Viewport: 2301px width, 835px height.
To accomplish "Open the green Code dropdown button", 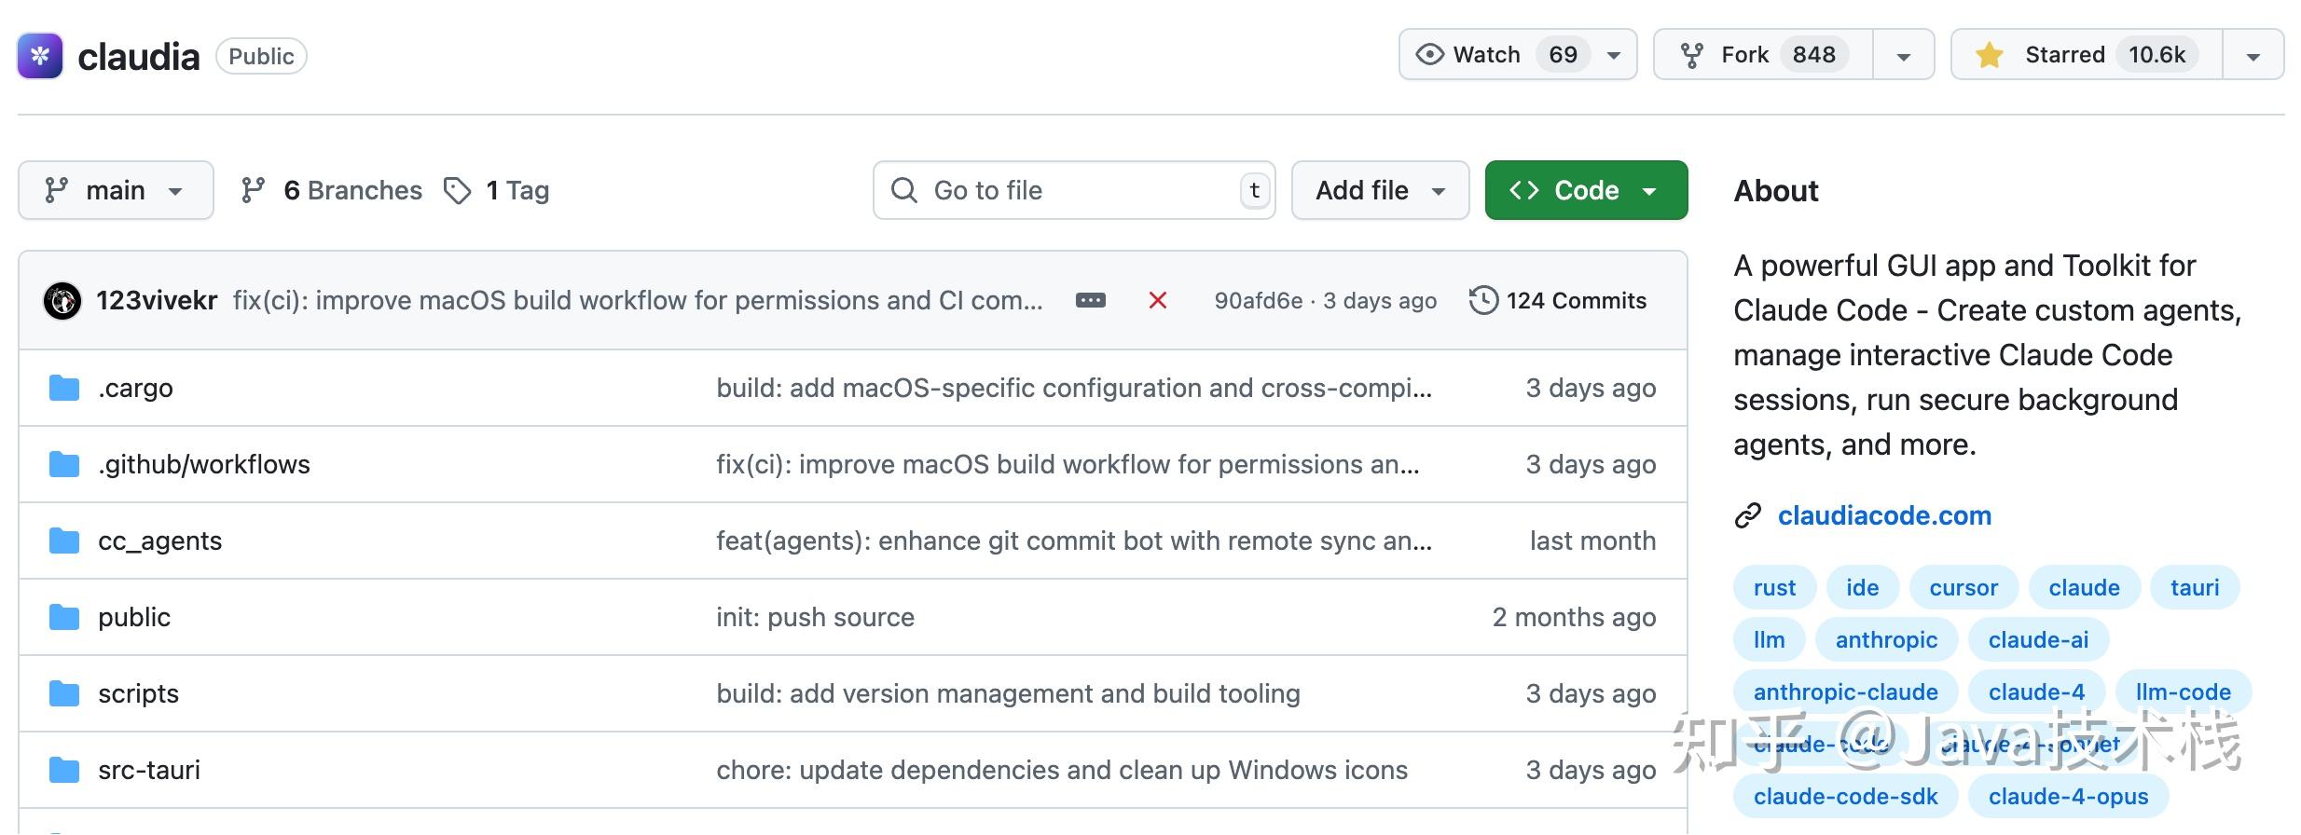I will (1586, 190).
